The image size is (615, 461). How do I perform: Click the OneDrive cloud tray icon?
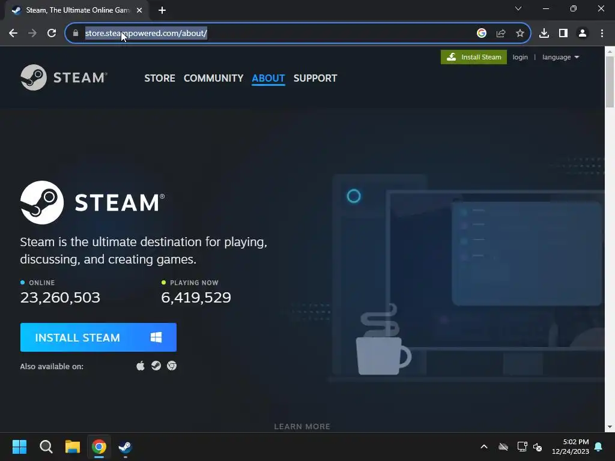[503, 447]
